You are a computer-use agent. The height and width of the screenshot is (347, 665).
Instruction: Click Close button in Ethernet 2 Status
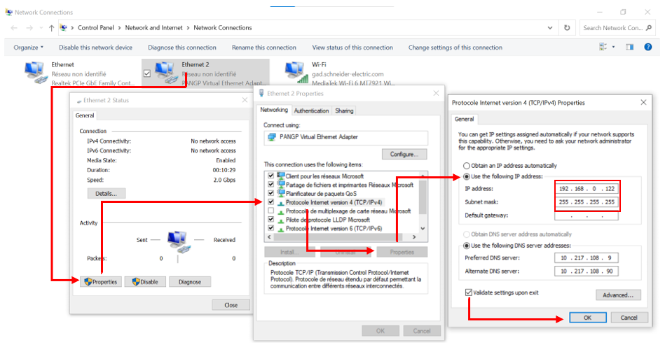[231, 305]
